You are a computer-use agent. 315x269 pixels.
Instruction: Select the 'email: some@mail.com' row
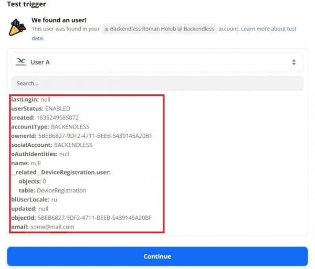[43, 227]
